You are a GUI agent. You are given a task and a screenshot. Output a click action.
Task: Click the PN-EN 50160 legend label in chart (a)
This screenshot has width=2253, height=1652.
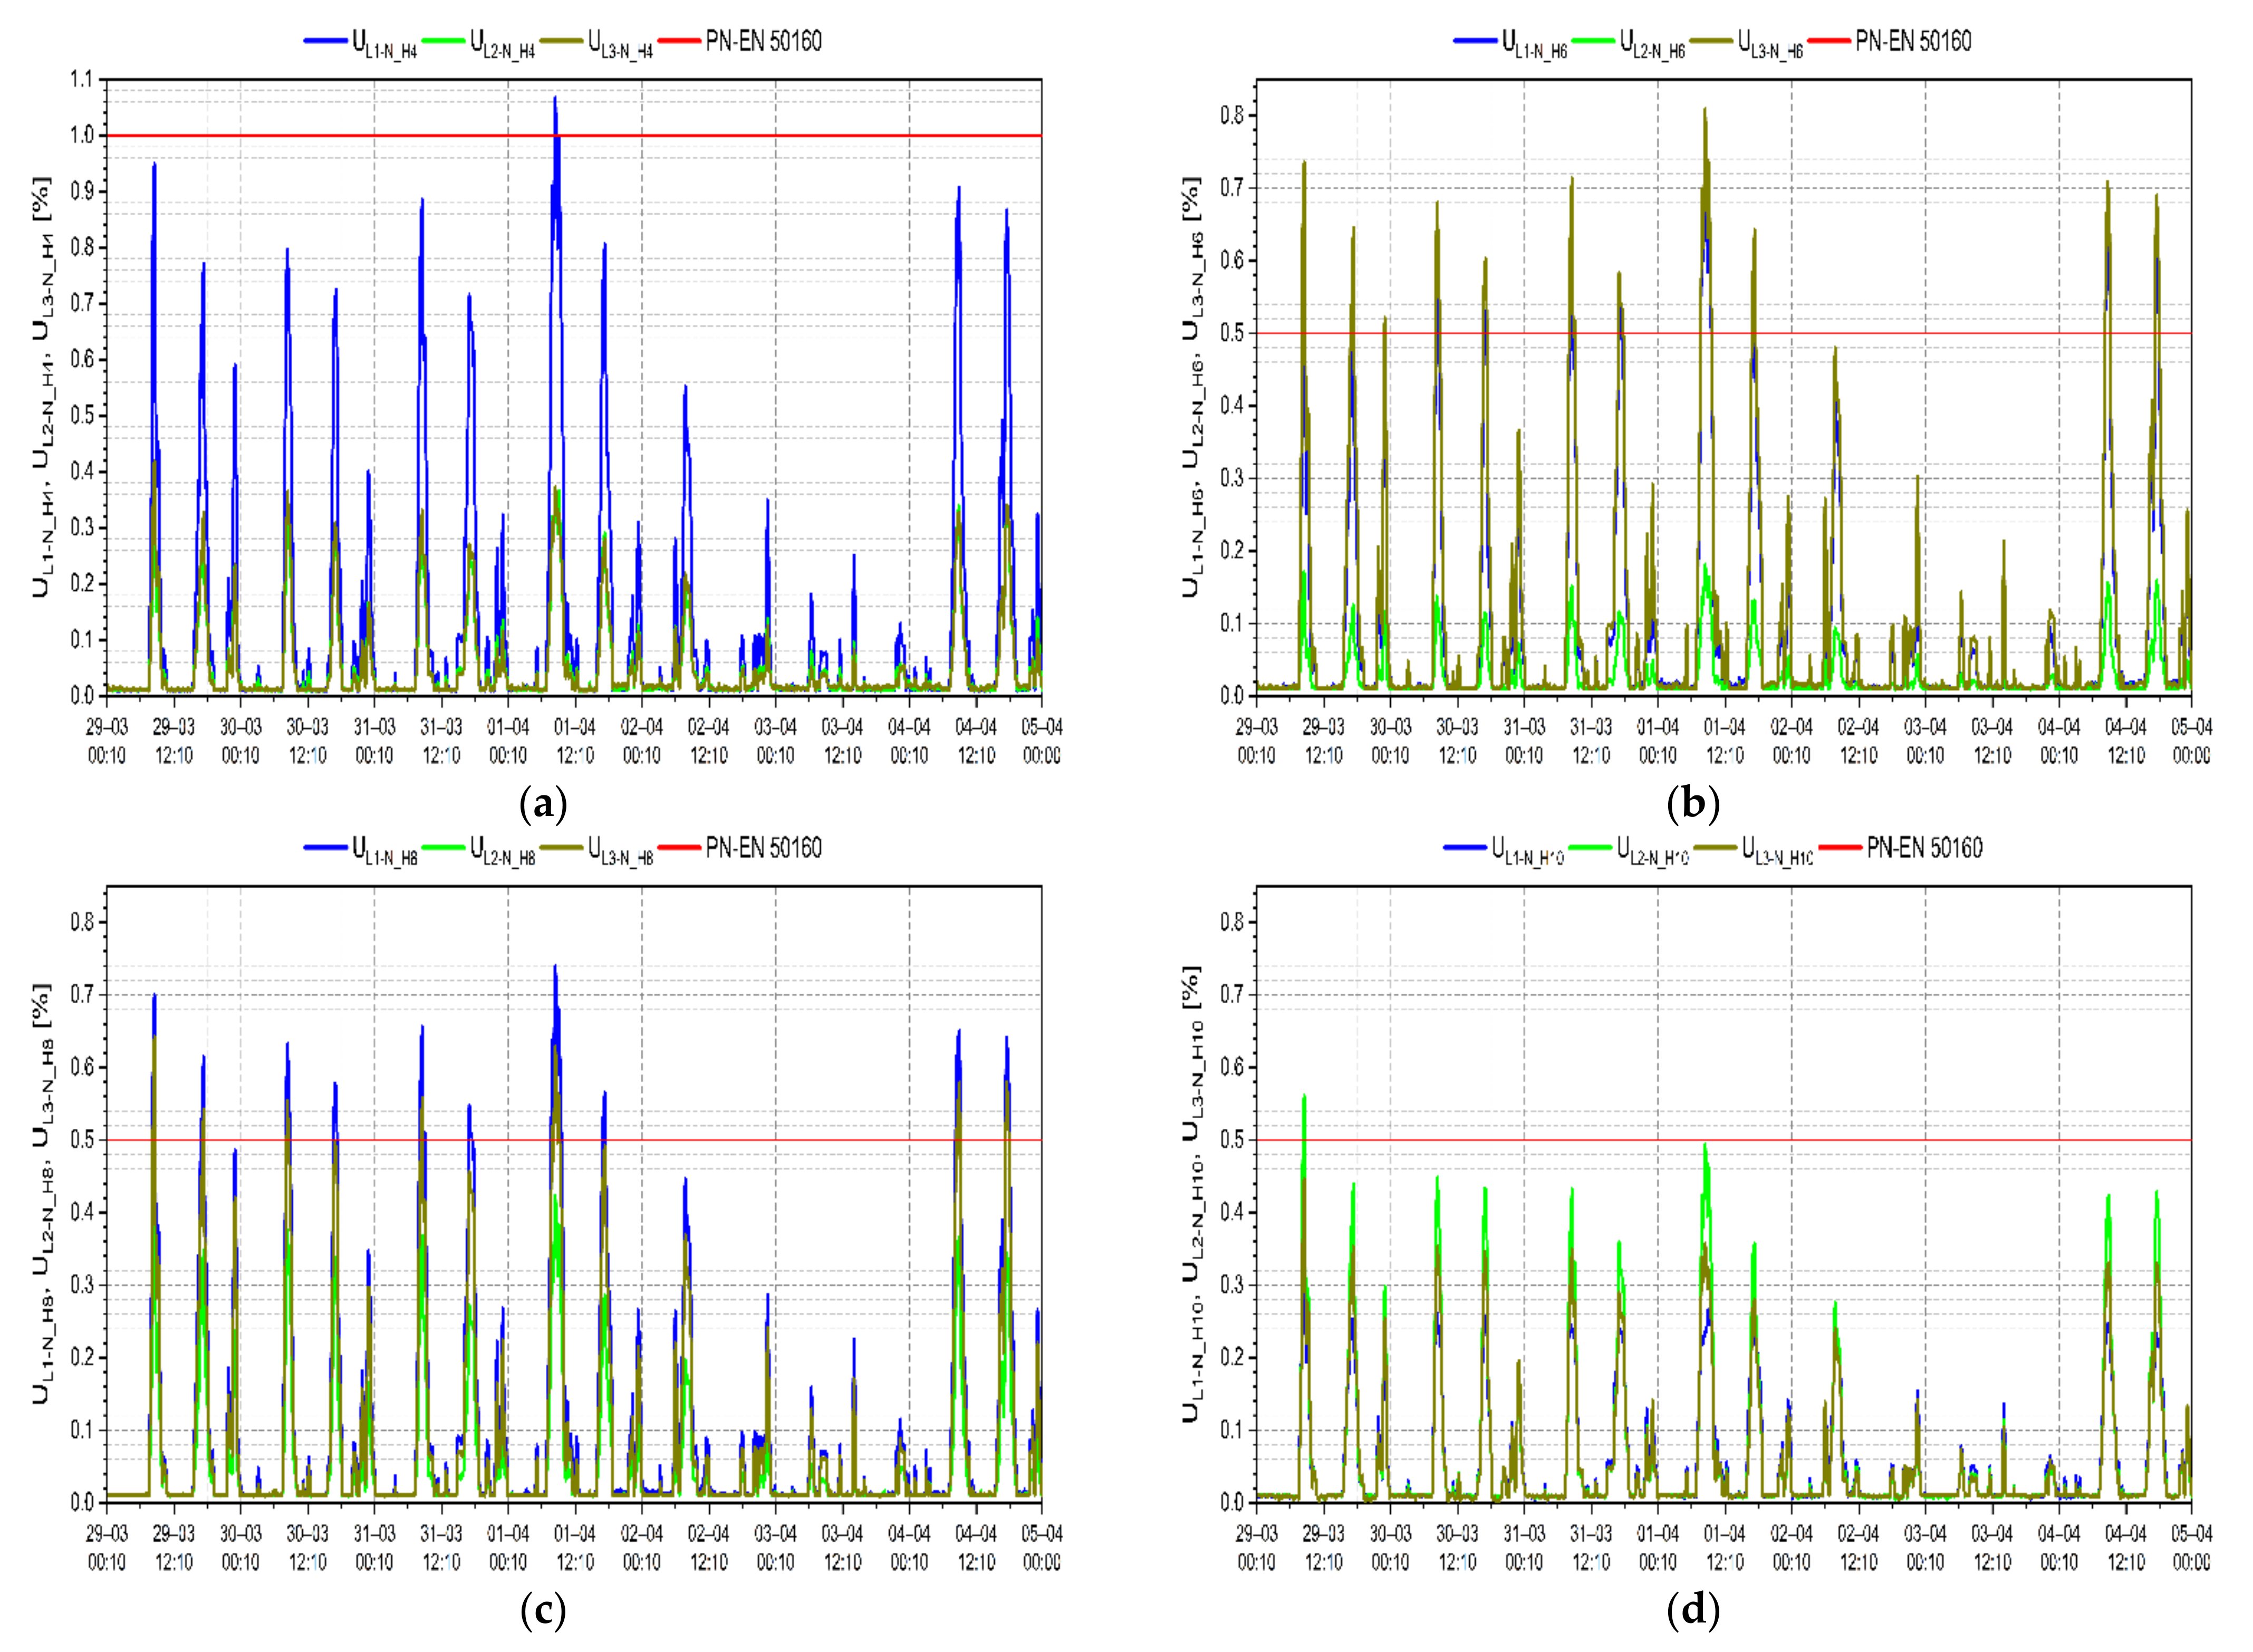763,41
